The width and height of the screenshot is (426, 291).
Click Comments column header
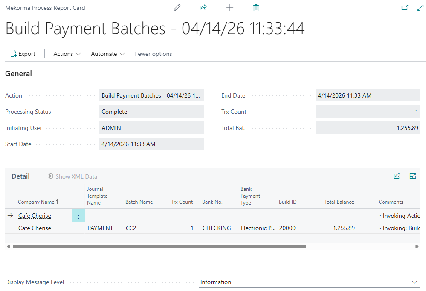(391, 202)
